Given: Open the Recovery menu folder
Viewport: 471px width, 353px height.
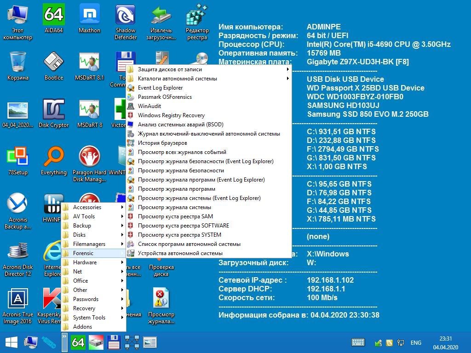Looking at the screenshot, I should point(93,308).
